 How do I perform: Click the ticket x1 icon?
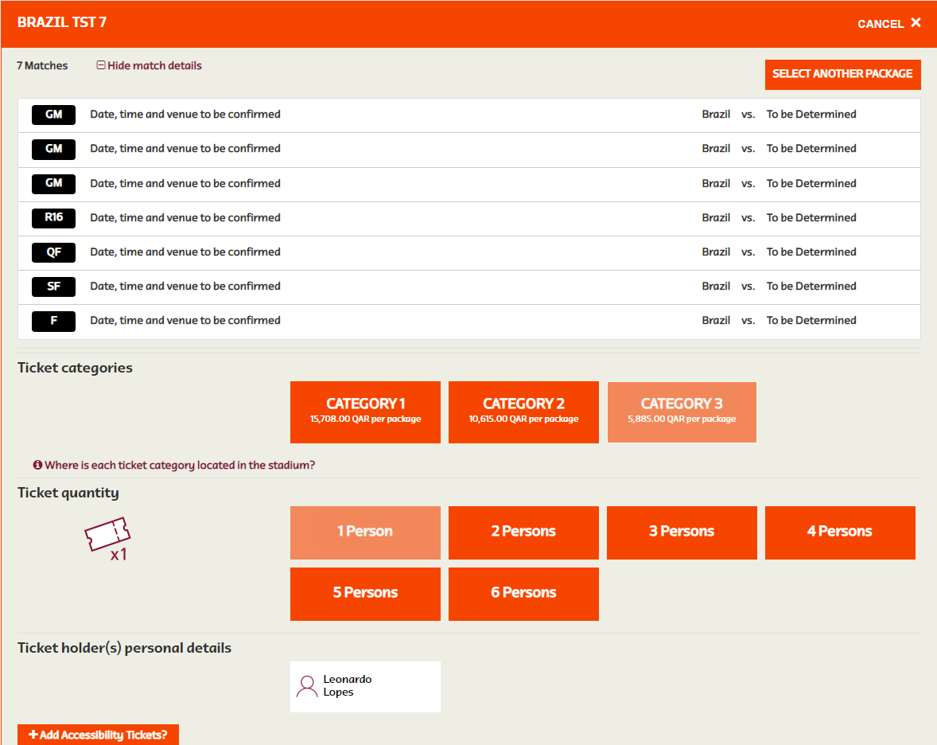pyautogui.click(x=107, y=539)
